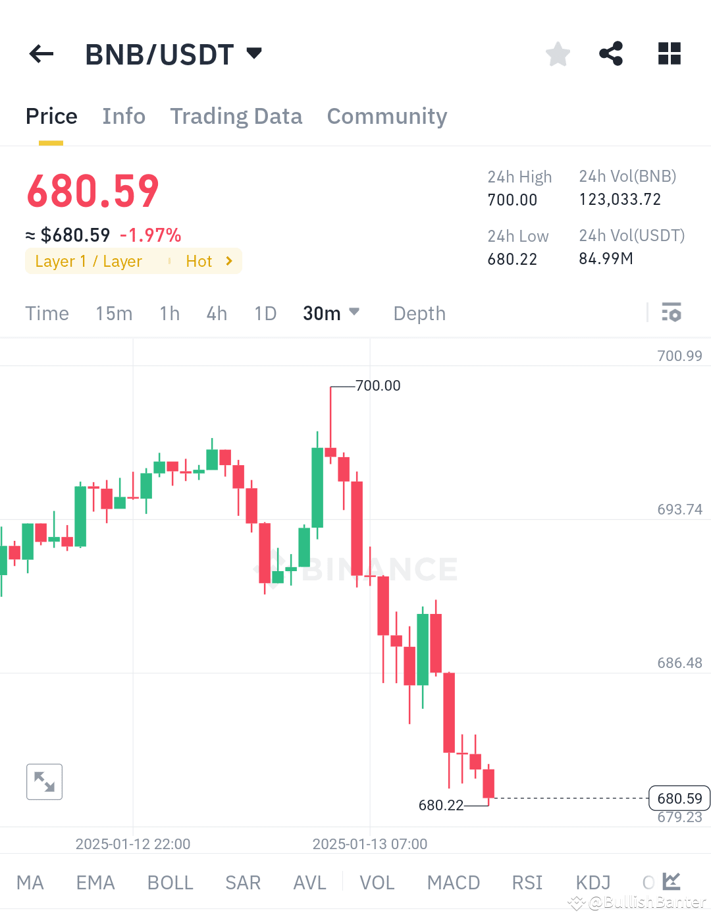Enable the VOL indicator
Image resolution: width=711 pixels, height=917 pixels.
pos(377,882)
